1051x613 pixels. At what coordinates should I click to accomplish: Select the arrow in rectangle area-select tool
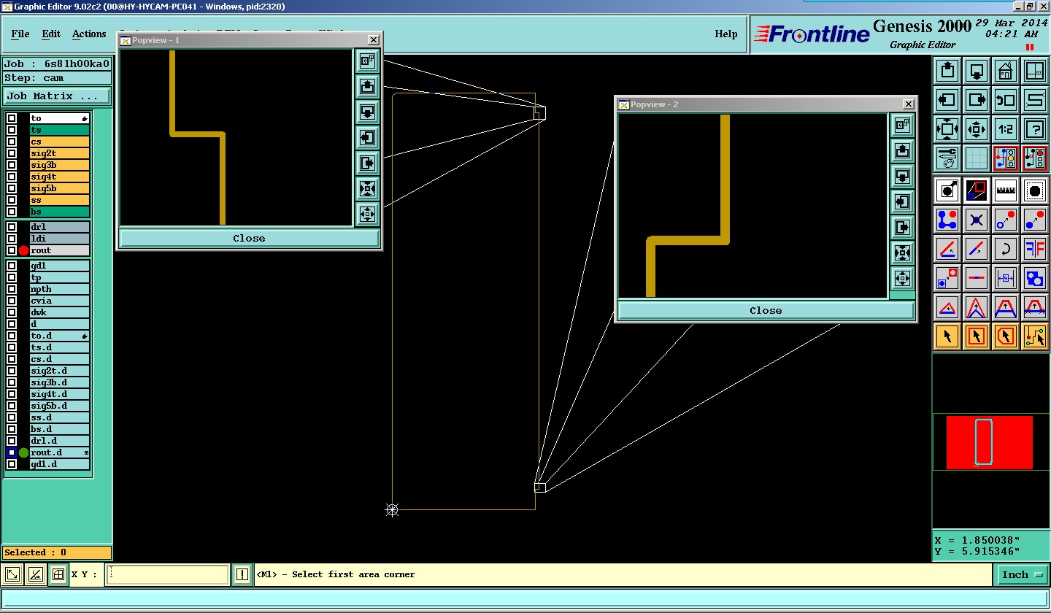[x=977, y=336]
